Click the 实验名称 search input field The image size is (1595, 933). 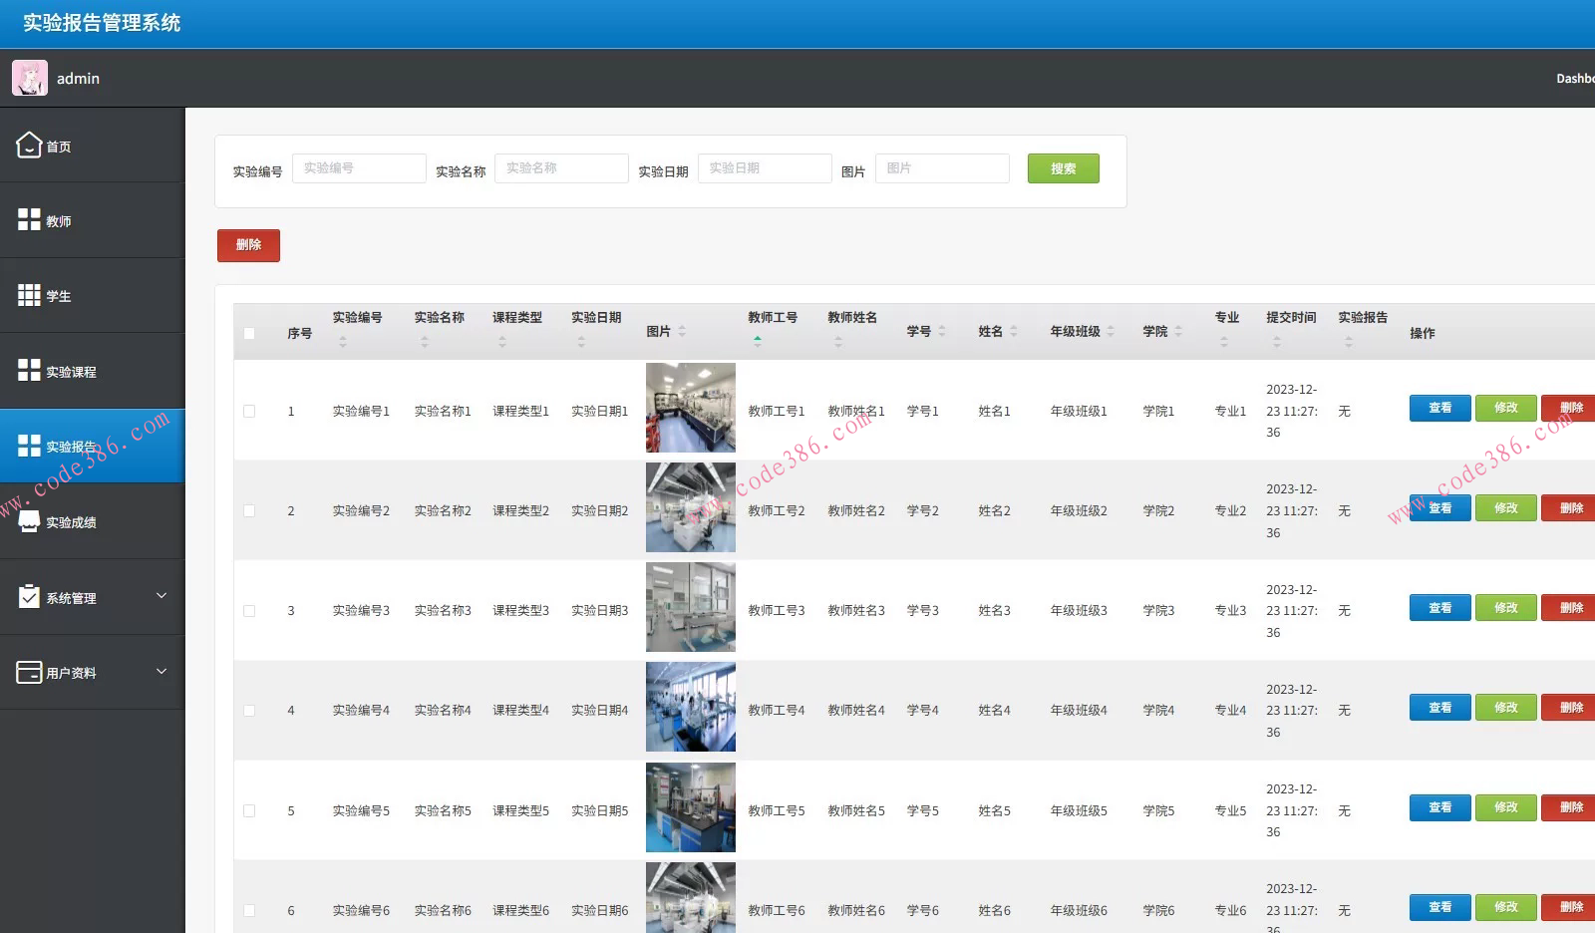click(561, 168)
